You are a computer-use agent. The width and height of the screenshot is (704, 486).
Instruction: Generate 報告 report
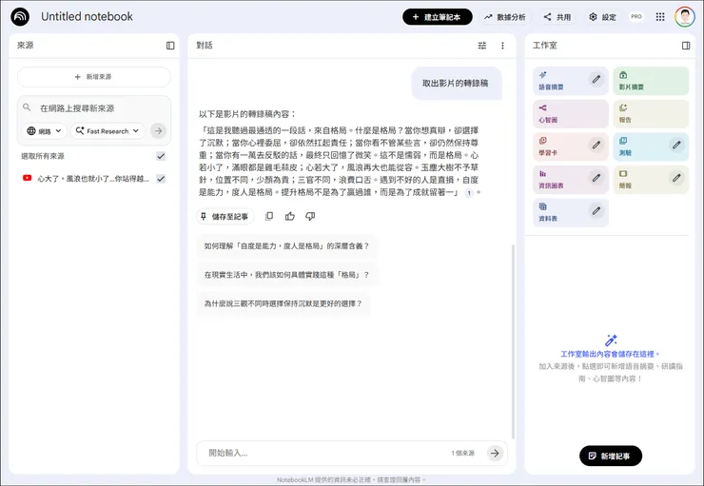[651, 113]
